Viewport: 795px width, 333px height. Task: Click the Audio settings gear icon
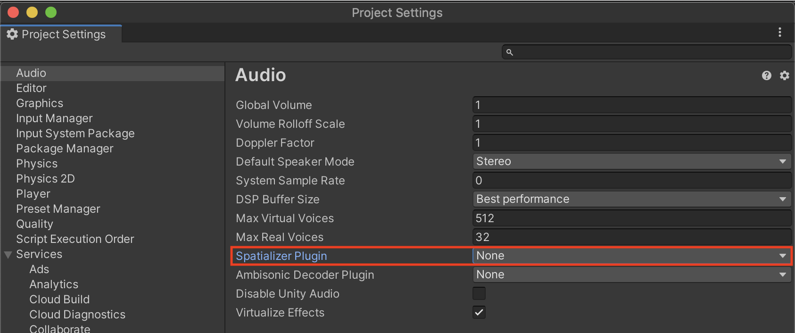click(x=785, y=75)
